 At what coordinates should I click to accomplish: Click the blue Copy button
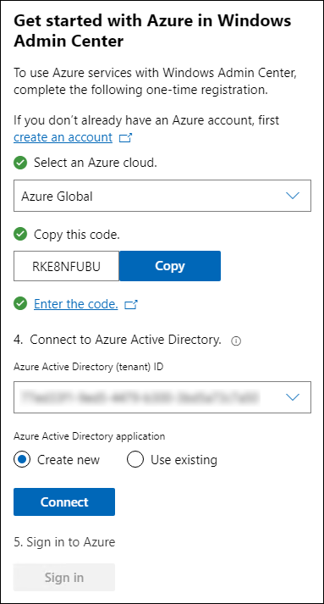(x=170, y=266)
